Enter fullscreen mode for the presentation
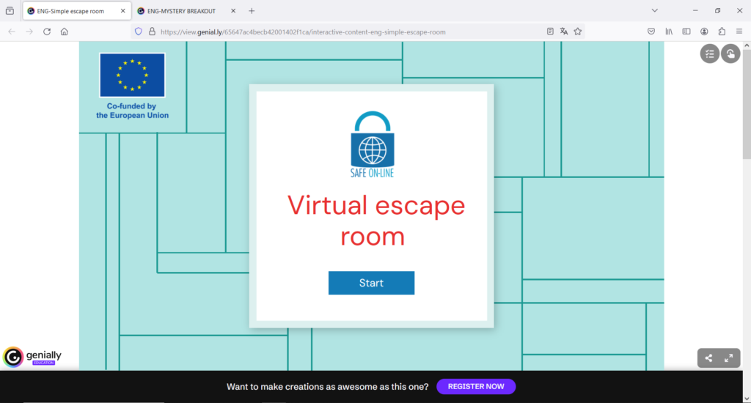751x403 pixels. 728,358
